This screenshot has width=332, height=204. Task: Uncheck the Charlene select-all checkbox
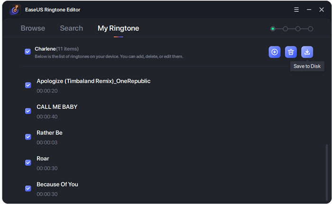point(28,52)
